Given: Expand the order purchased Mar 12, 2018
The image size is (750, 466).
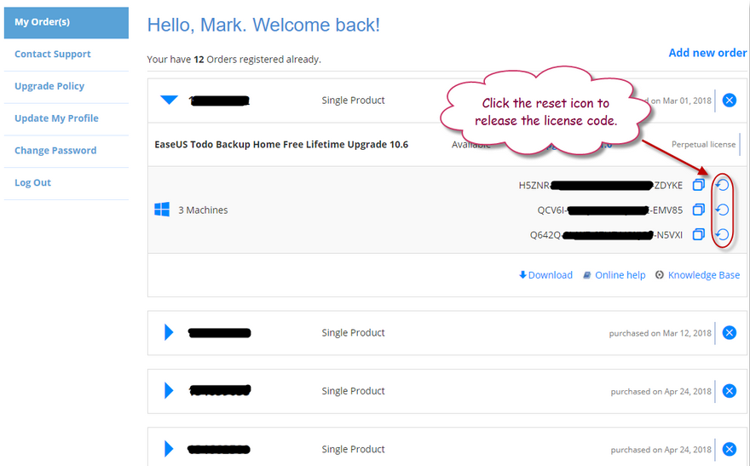Looking at the screenshot, I should 169,332.
